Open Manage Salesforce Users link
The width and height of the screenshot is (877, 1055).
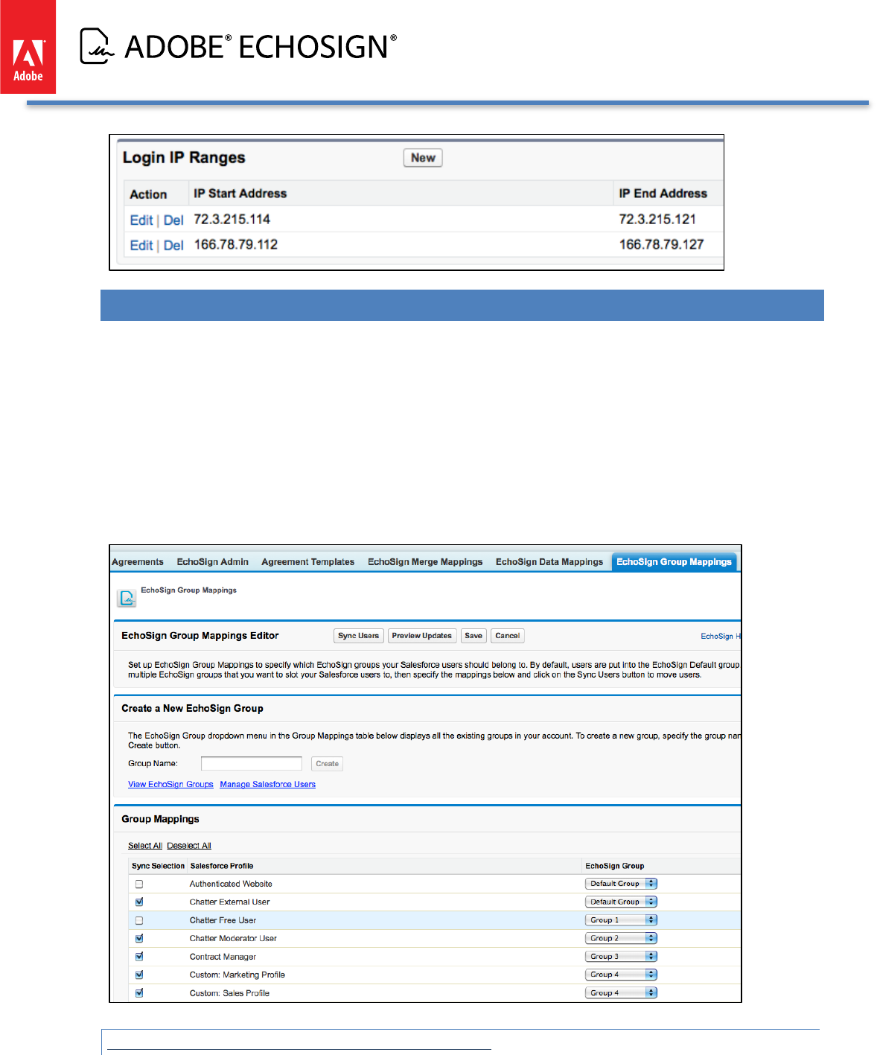tap(268, 785)
